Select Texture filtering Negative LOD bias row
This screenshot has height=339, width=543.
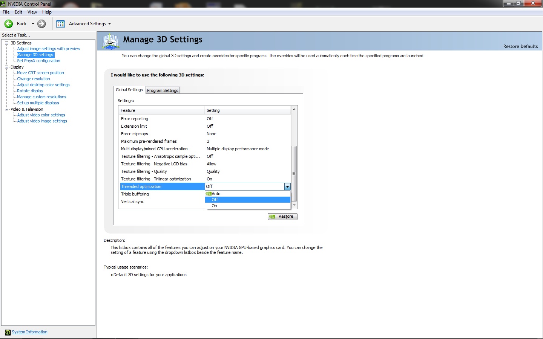tap(205, 164)
